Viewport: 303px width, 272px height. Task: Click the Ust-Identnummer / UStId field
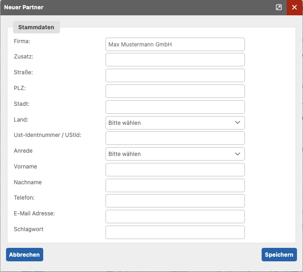tap(175, 138)
